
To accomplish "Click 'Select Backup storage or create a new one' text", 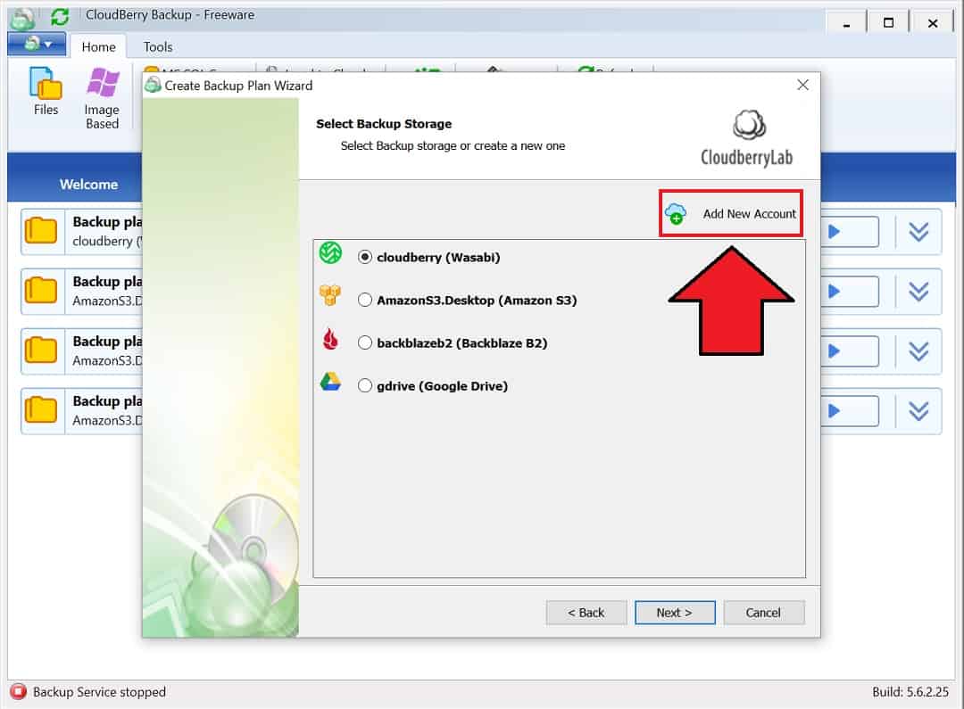I will (453, 145).
